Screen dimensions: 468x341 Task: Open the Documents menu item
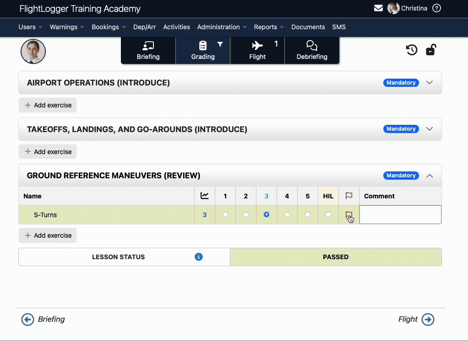(x=308, y=27)
